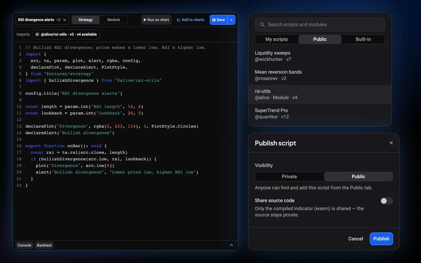
Task: Click the chart icon on Add to charts
Action: coord(179,20)
